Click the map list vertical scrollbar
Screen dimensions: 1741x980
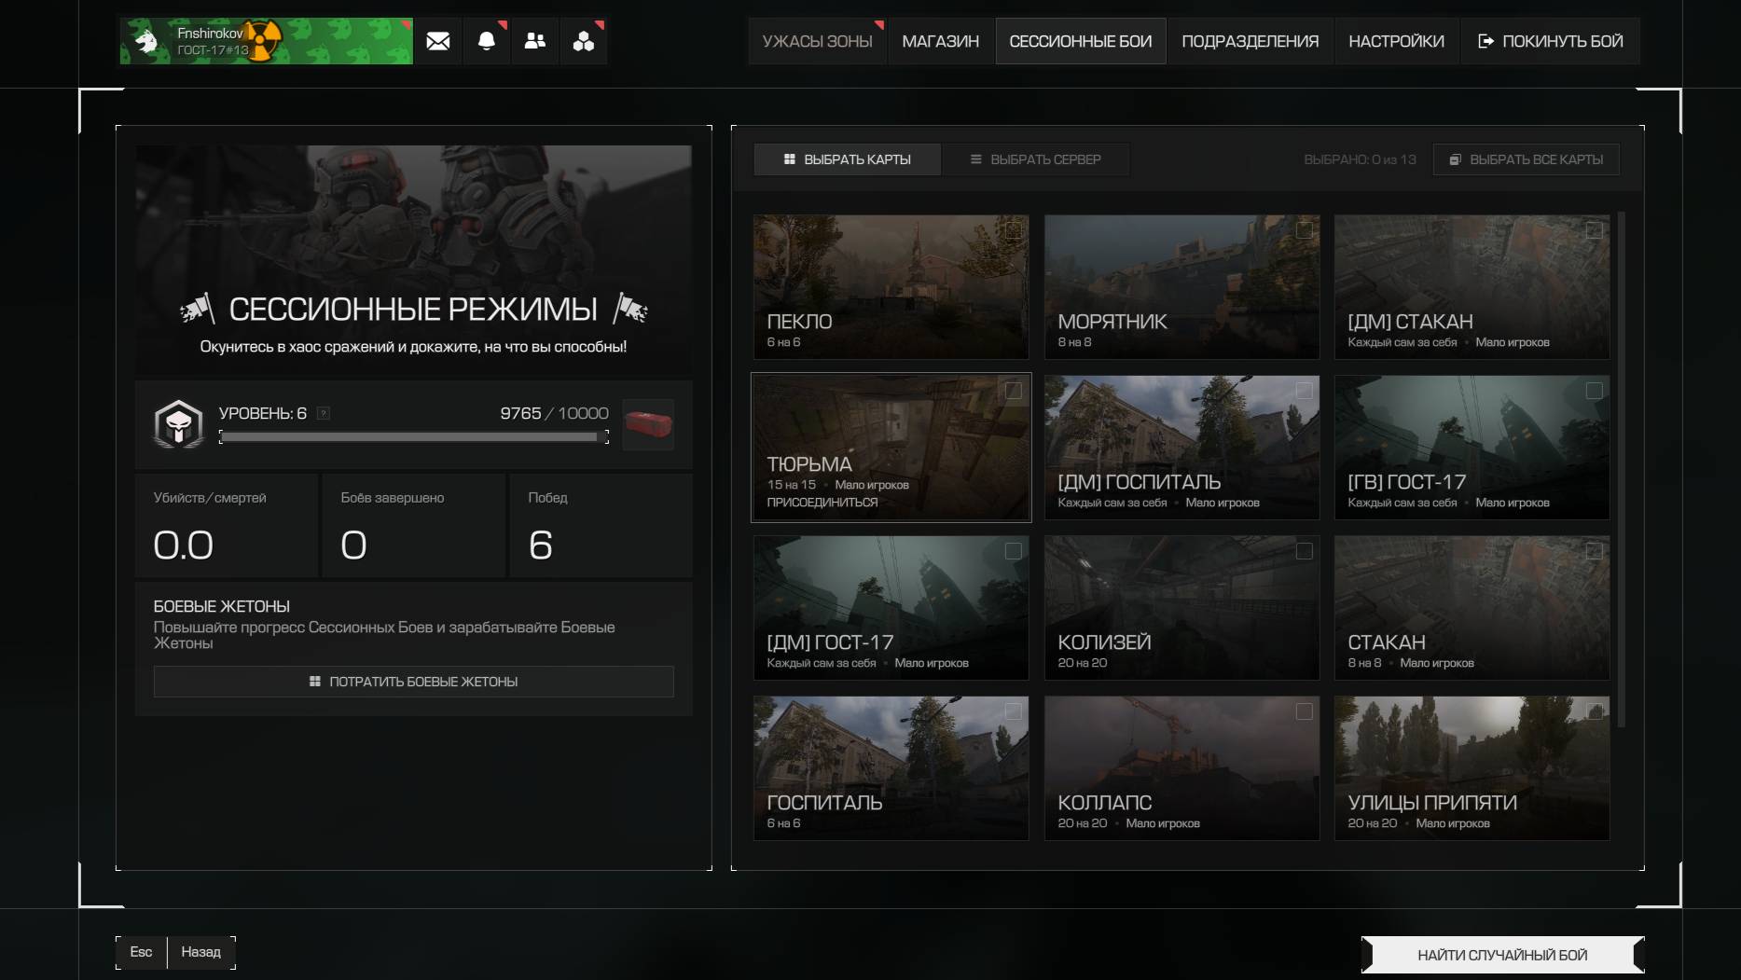[1622, 469]
